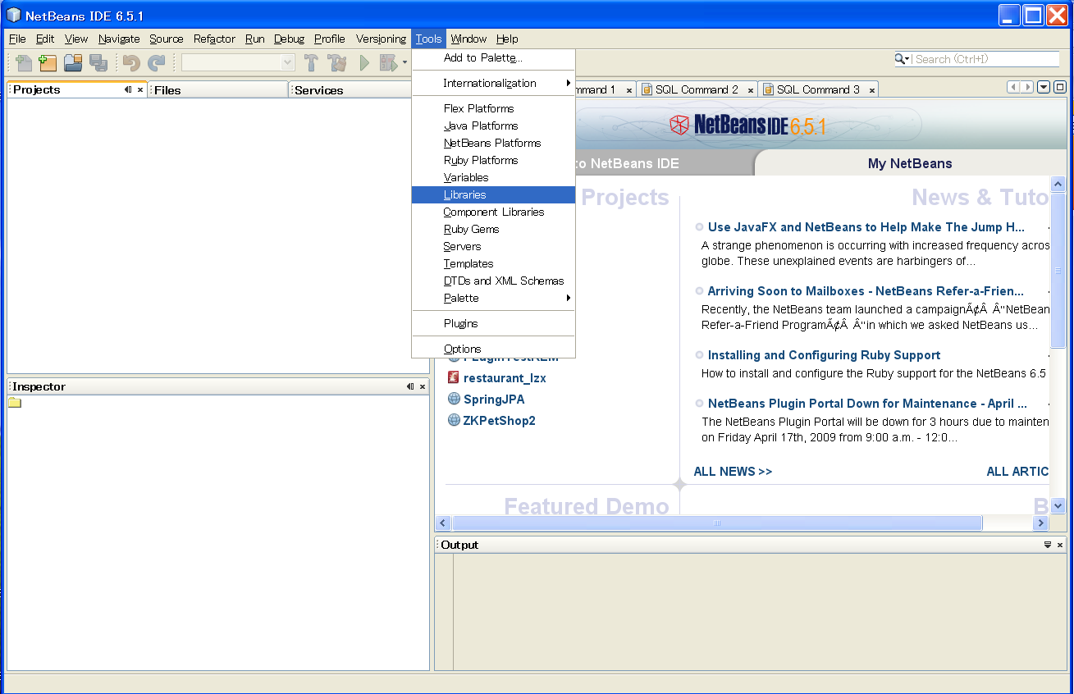Open the SpringJPA recent project

(x=494, y=400)
